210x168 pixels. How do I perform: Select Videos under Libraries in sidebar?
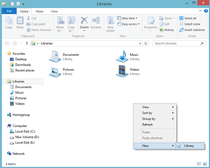click(x=17, y=104)
